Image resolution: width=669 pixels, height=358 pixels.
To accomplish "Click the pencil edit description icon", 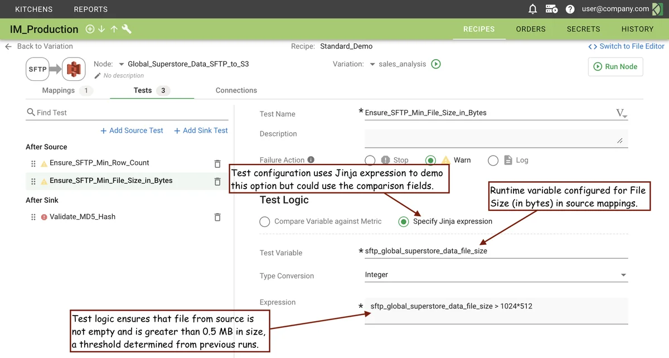I will (x=98, y=75).
